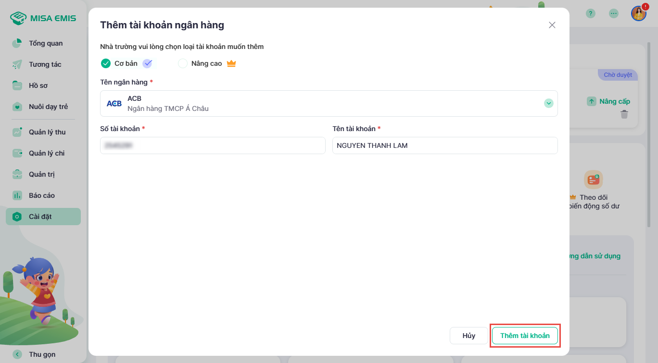Expand the bank name dropdown arrow
The width and height of the screenshot is (658, 363).
(548, 103)
